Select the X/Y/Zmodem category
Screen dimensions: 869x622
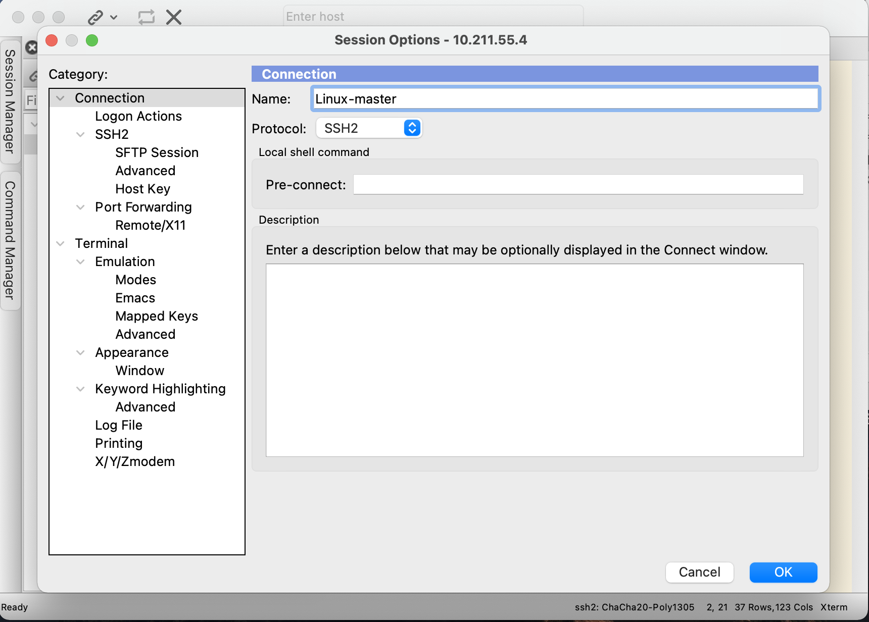[134, 461]
